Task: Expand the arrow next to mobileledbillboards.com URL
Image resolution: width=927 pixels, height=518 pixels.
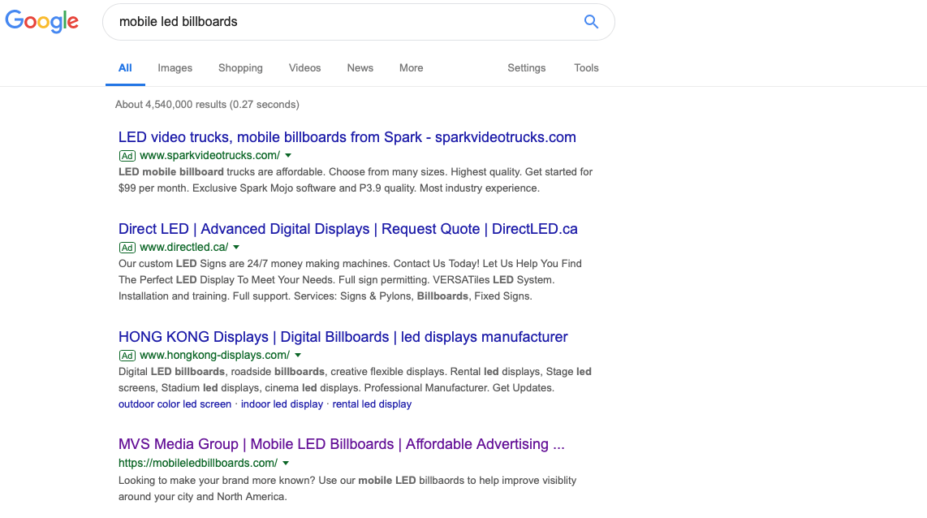Action: (x=287, y=463)
